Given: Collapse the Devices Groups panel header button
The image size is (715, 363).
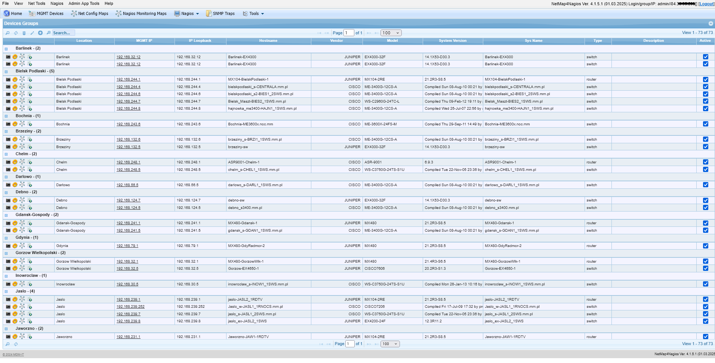Looking at the screenshot, I should coord(711,24).
